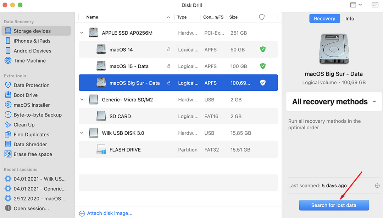Load the 29.12.2020 macOS session gear icon
The width and height of the screenshot is (383, 218).
[x=8, y=199]
